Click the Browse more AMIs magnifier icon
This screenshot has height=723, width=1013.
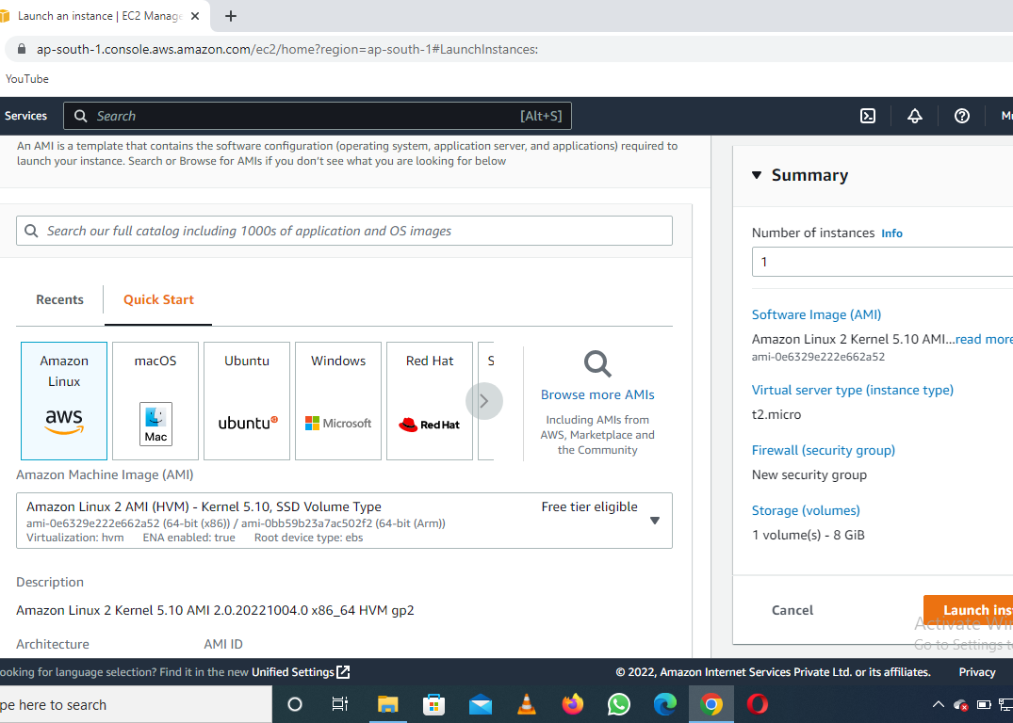click(597, 364)
